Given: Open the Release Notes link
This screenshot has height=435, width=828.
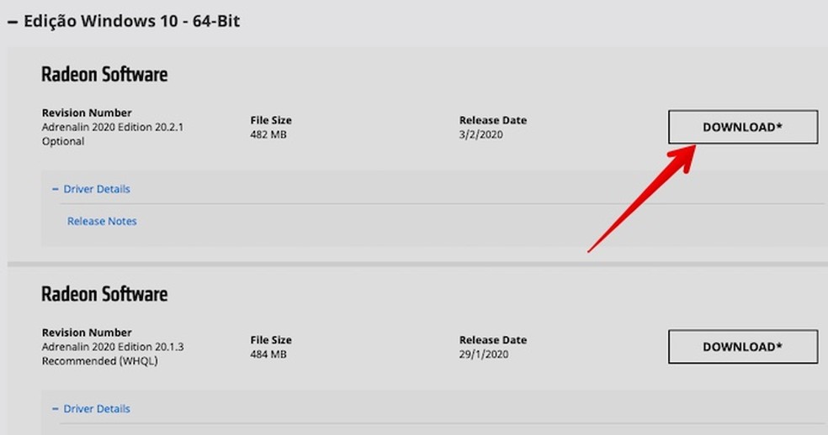Looking at the screenshot, I should pyautogui.click(x=102, y=221).
